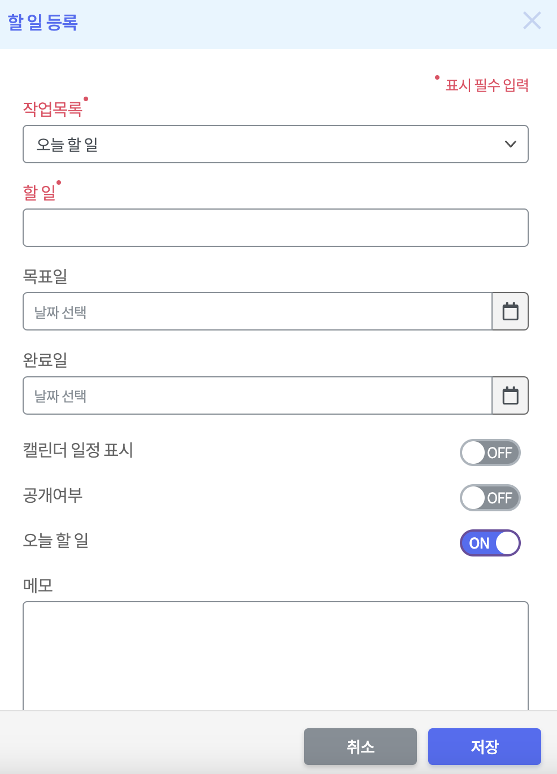Click the 캘린더 일정 표시 label
The height and width of the screenshot is (774, 557).
tap(78, 450)
